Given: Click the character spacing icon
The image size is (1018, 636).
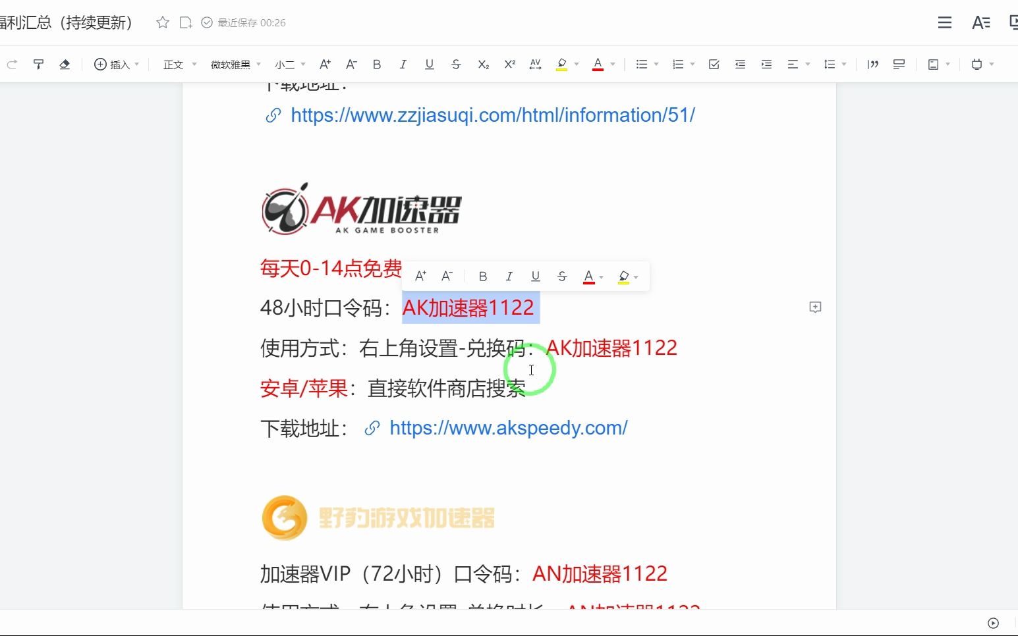Looking at the screenshot, I should (x=535, y=65).
